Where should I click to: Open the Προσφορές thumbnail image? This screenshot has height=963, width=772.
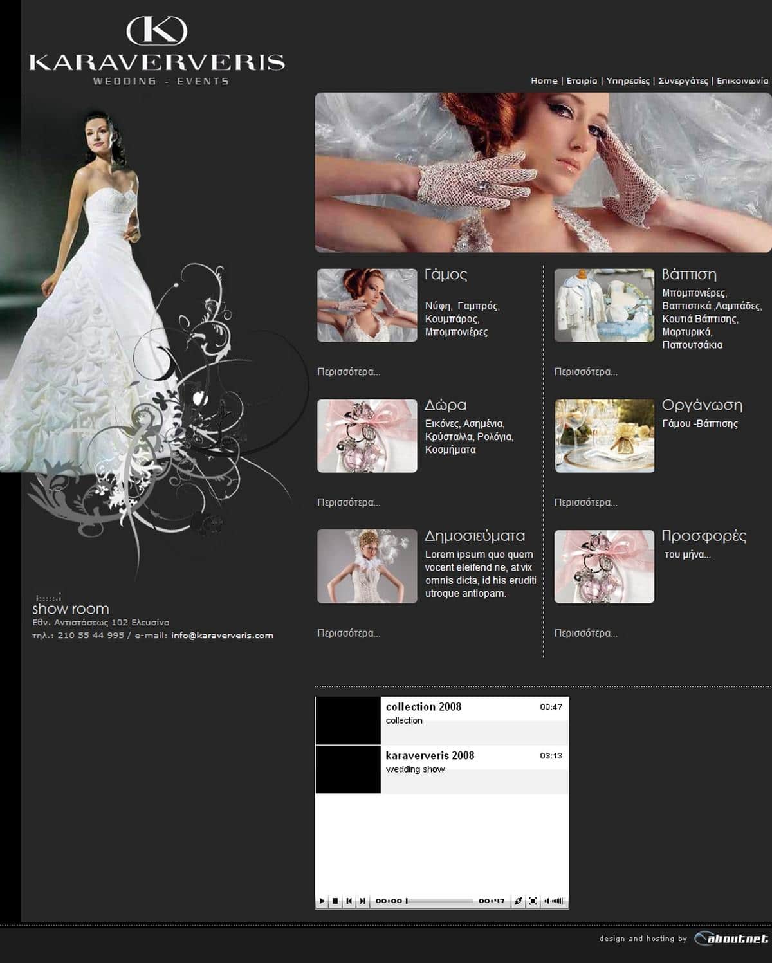pos(605,566)
